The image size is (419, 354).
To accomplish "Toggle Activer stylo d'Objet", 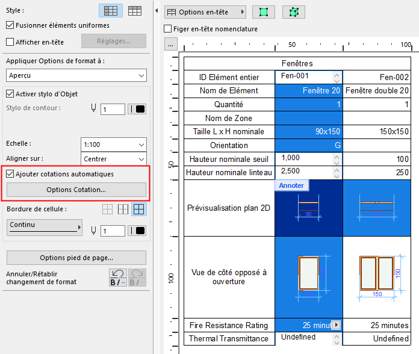I will tap(10, 94).
